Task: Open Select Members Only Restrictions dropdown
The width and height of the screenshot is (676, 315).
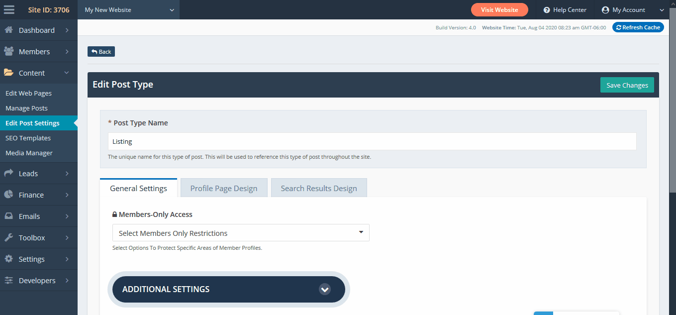Action: tap(241, 232)
